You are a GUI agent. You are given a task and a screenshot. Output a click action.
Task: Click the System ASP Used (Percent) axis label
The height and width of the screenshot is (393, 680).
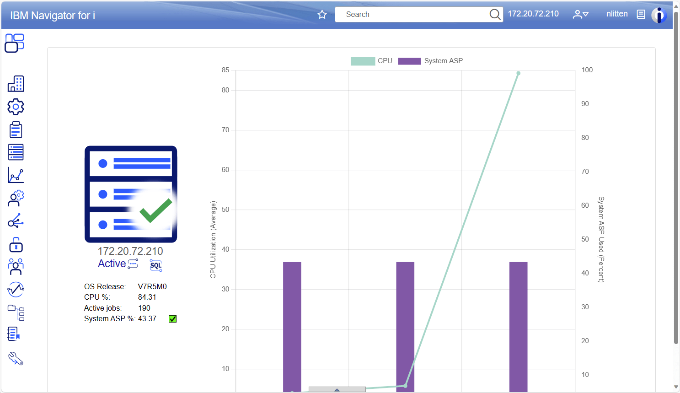601,240
